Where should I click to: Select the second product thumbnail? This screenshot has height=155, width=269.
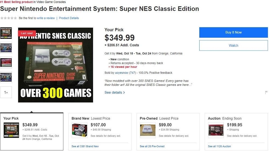click(6, 48)
